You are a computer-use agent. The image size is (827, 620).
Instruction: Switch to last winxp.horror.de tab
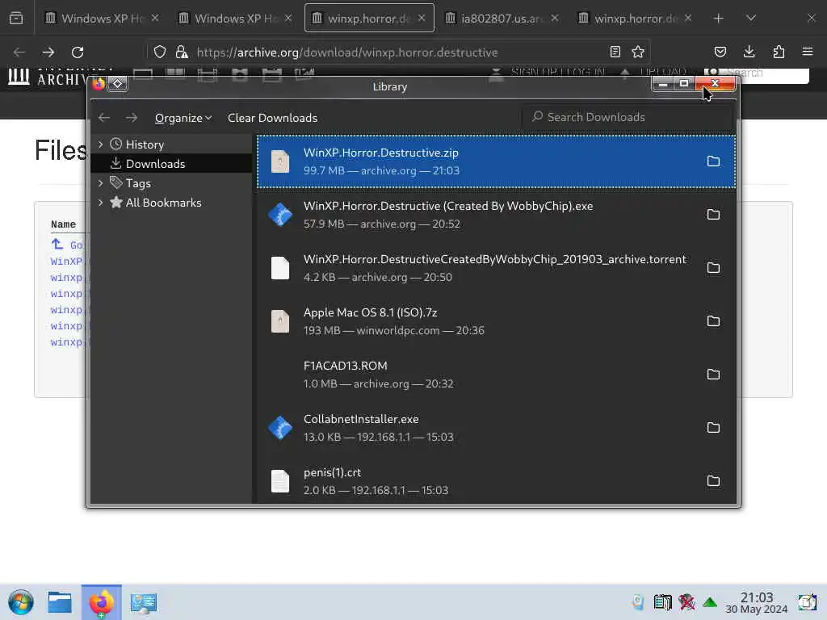(x=635, y=19)
